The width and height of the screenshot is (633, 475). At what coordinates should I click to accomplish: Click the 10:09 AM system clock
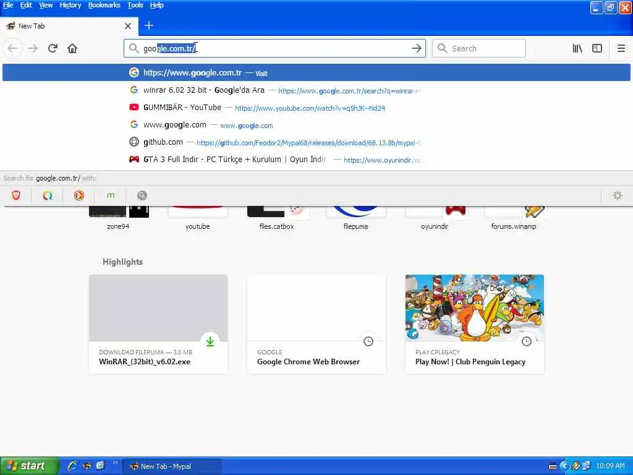pos(610,466)
